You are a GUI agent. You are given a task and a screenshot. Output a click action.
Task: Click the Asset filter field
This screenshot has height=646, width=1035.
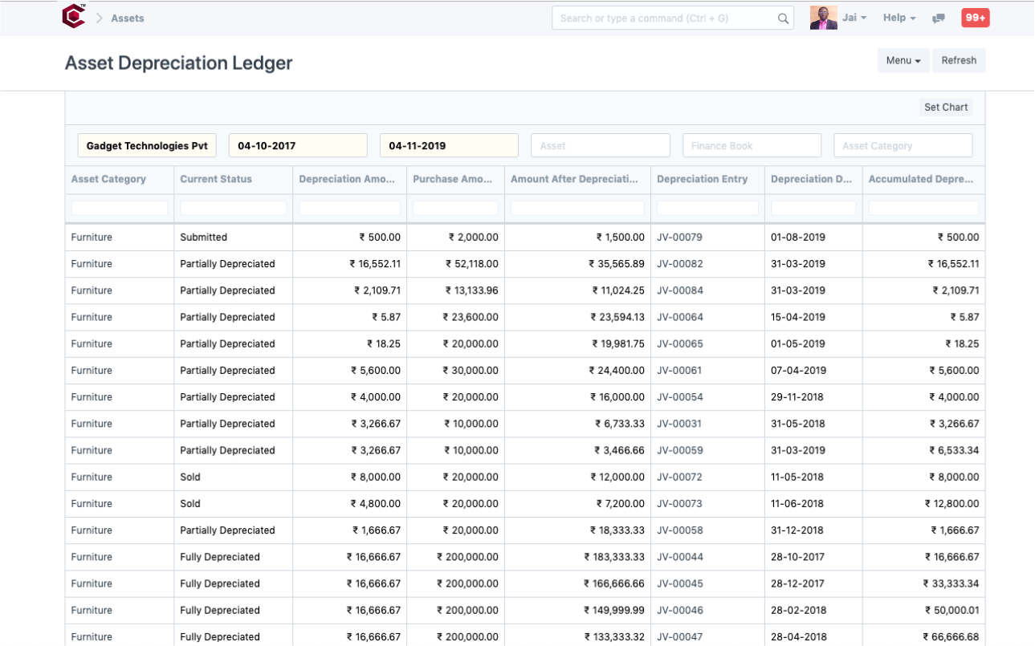pyautogui.click(x=600, y=145)
